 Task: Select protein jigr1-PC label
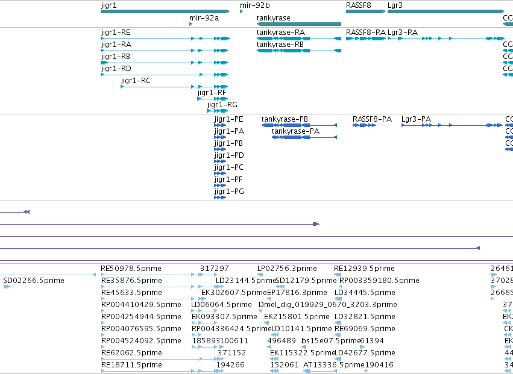pyautogui.click(x=228, y=167)
